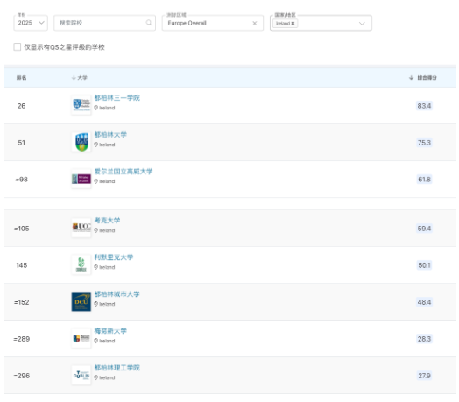Clear the Europe Overall region selection
Viewport: 459px width, 402px height.
pos(255,23)
